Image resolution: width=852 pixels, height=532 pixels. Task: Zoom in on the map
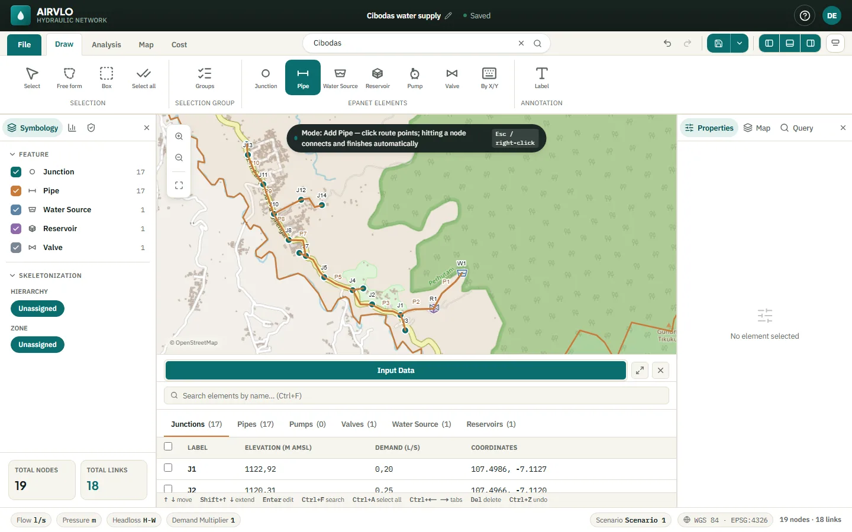[x=179, y=136]
